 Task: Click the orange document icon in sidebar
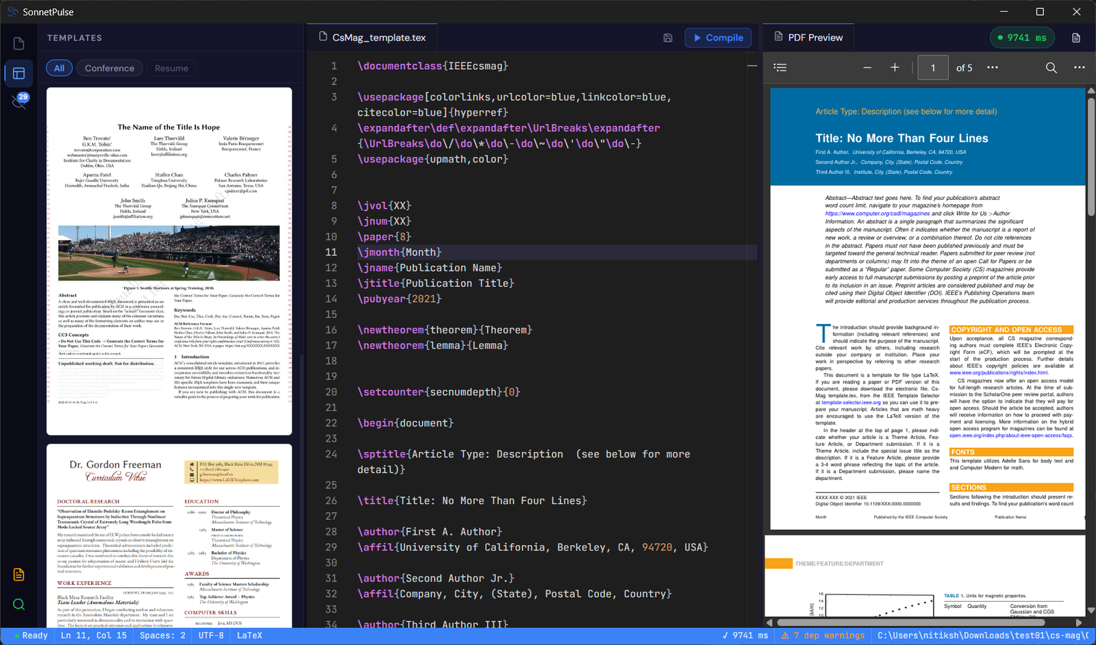click(x=18, y=574)
